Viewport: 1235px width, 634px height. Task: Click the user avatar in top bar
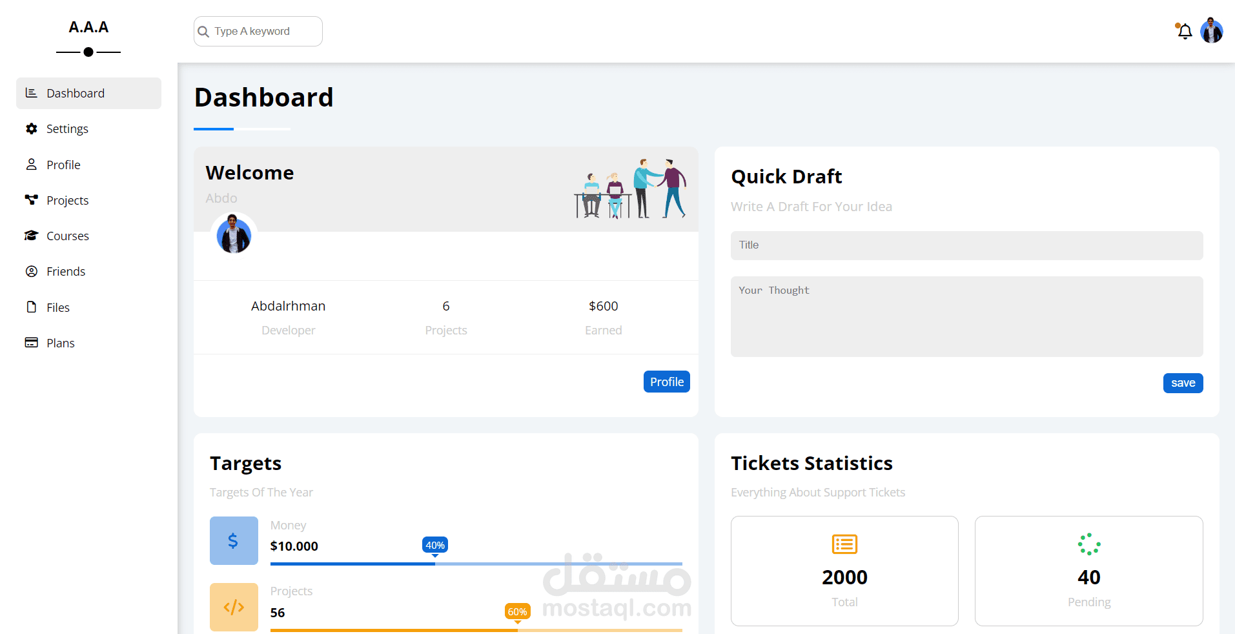1212,30
